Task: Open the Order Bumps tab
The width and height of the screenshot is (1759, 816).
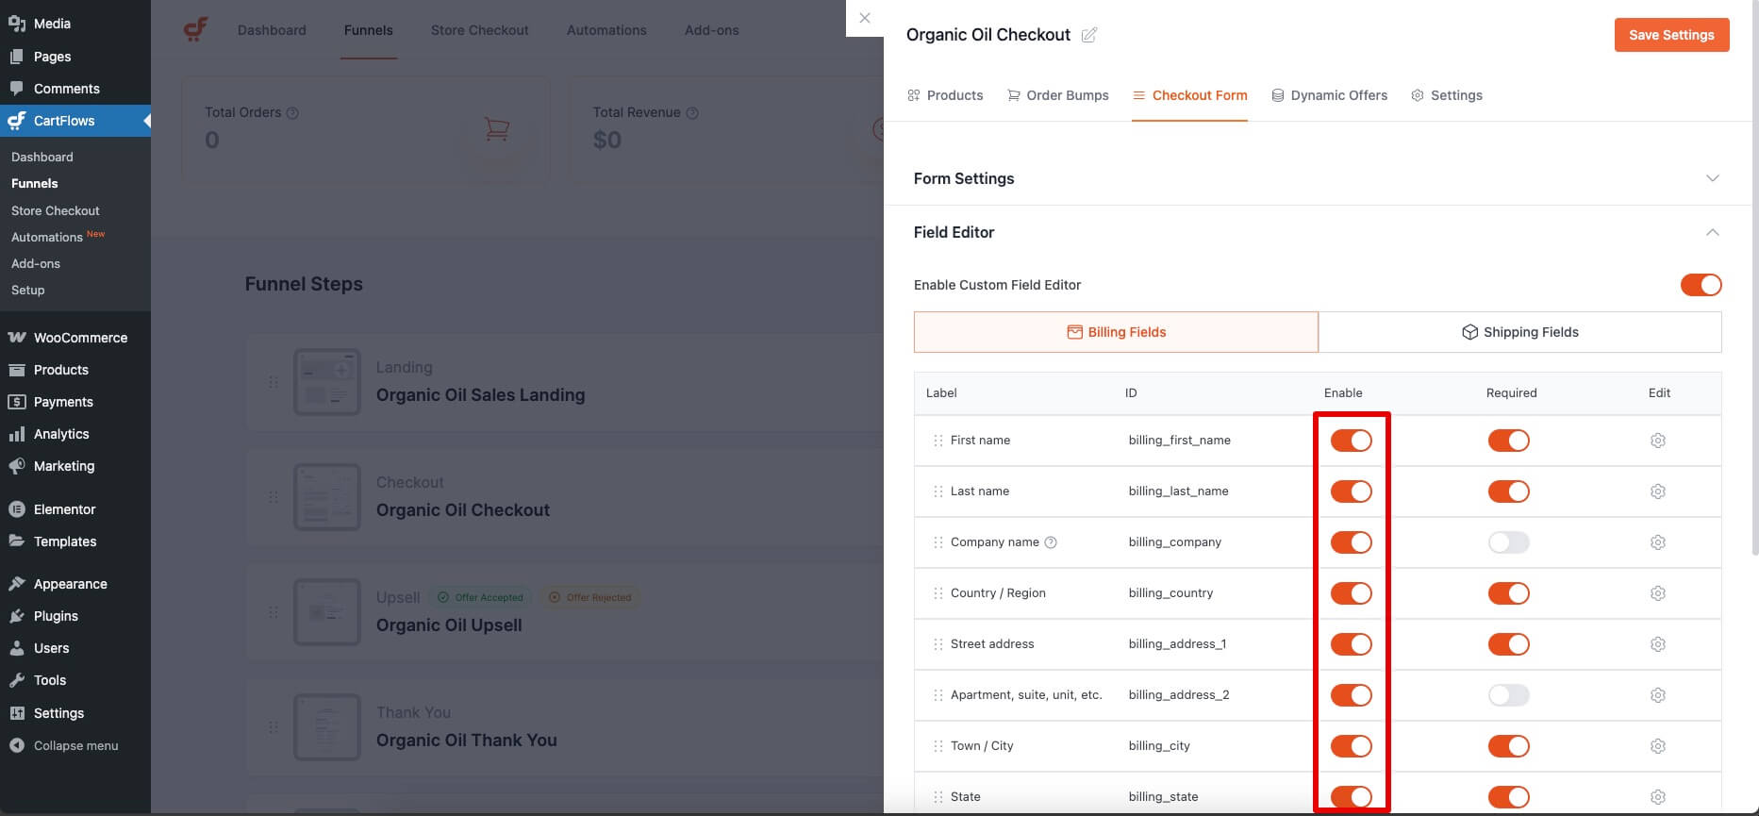Action: (1058, 95)
